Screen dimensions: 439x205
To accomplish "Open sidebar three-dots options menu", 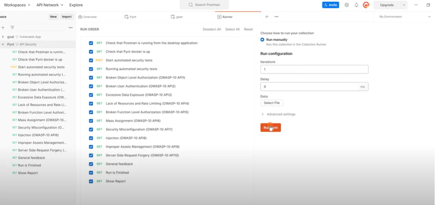I will click(71, 28).
